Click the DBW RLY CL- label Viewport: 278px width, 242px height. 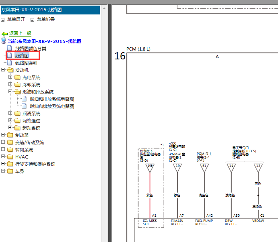(231, 222)
